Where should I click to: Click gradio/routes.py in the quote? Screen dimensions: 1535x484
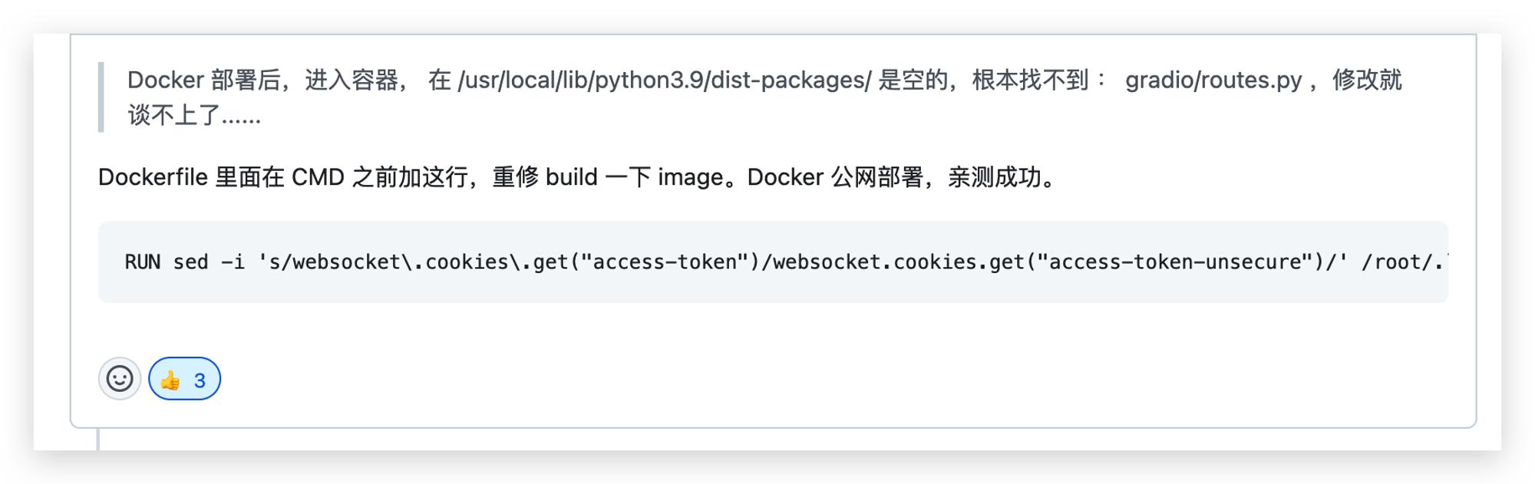pos(1213,80)
